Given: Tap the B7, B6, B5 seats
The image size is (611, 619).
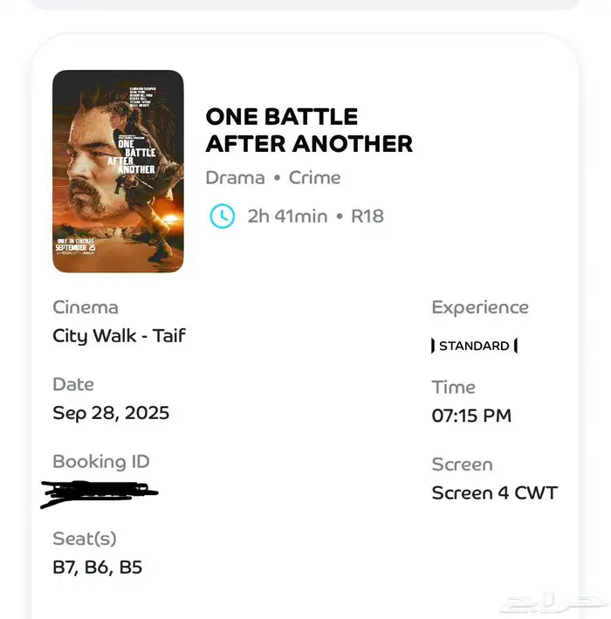Looking at the screenshot, I should click(97, 567).
